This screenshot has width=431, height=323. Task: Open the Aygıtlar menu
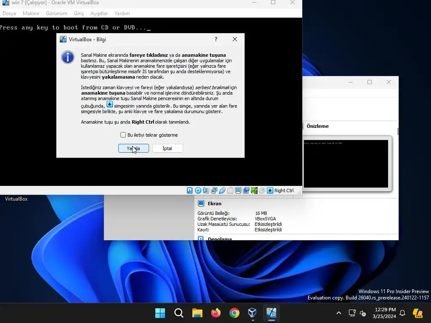pyautogui.click(x=99, y=13)
